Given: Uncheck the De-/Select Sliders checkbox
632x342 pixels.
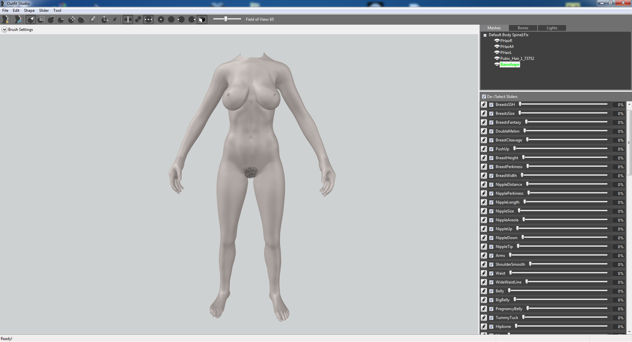Looking at the screenshot, I should point(484,97).
